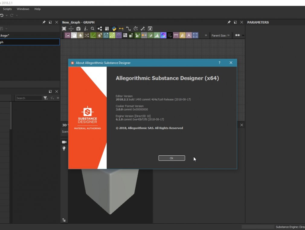Open the Help menu
This screenshot has height=230, width=305.
[37, 9]
